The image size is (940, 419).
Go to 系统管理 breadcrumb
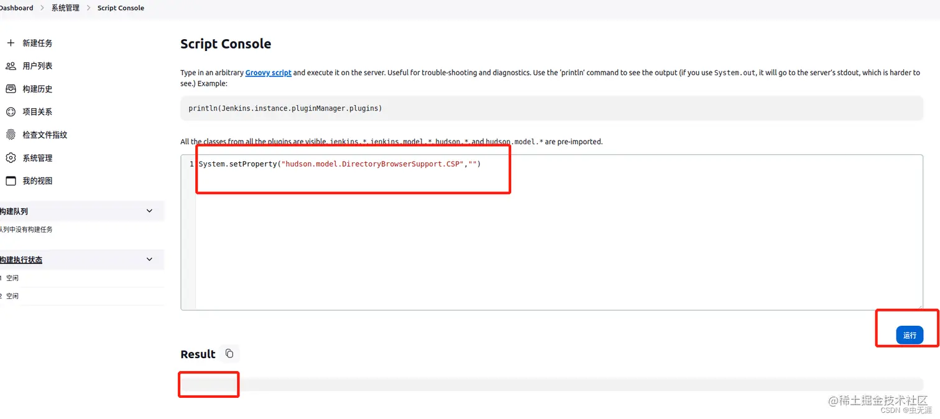[x=65, y=8]
